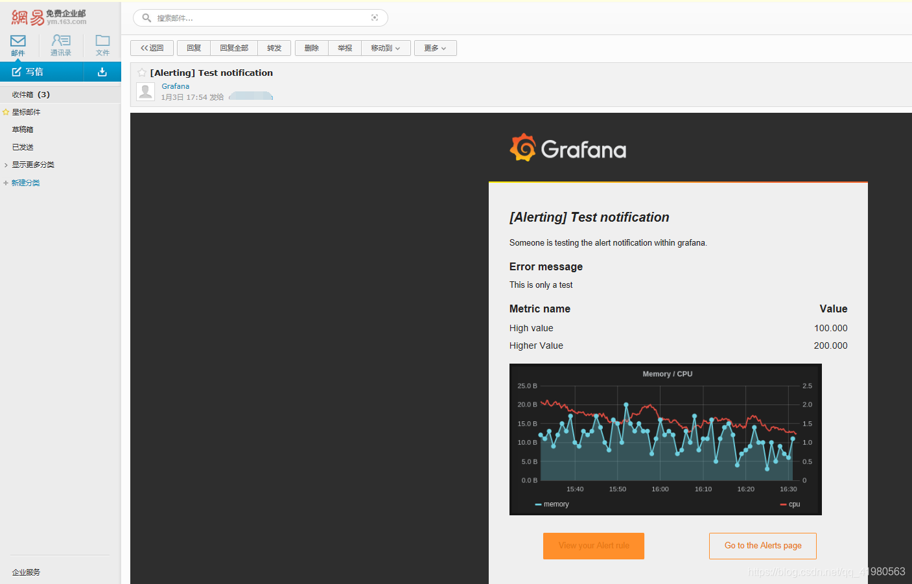The width and height of the screenshot is (912, 584).
Task: Open the 移动到 move-to dropdown
Action: (386, 48)
